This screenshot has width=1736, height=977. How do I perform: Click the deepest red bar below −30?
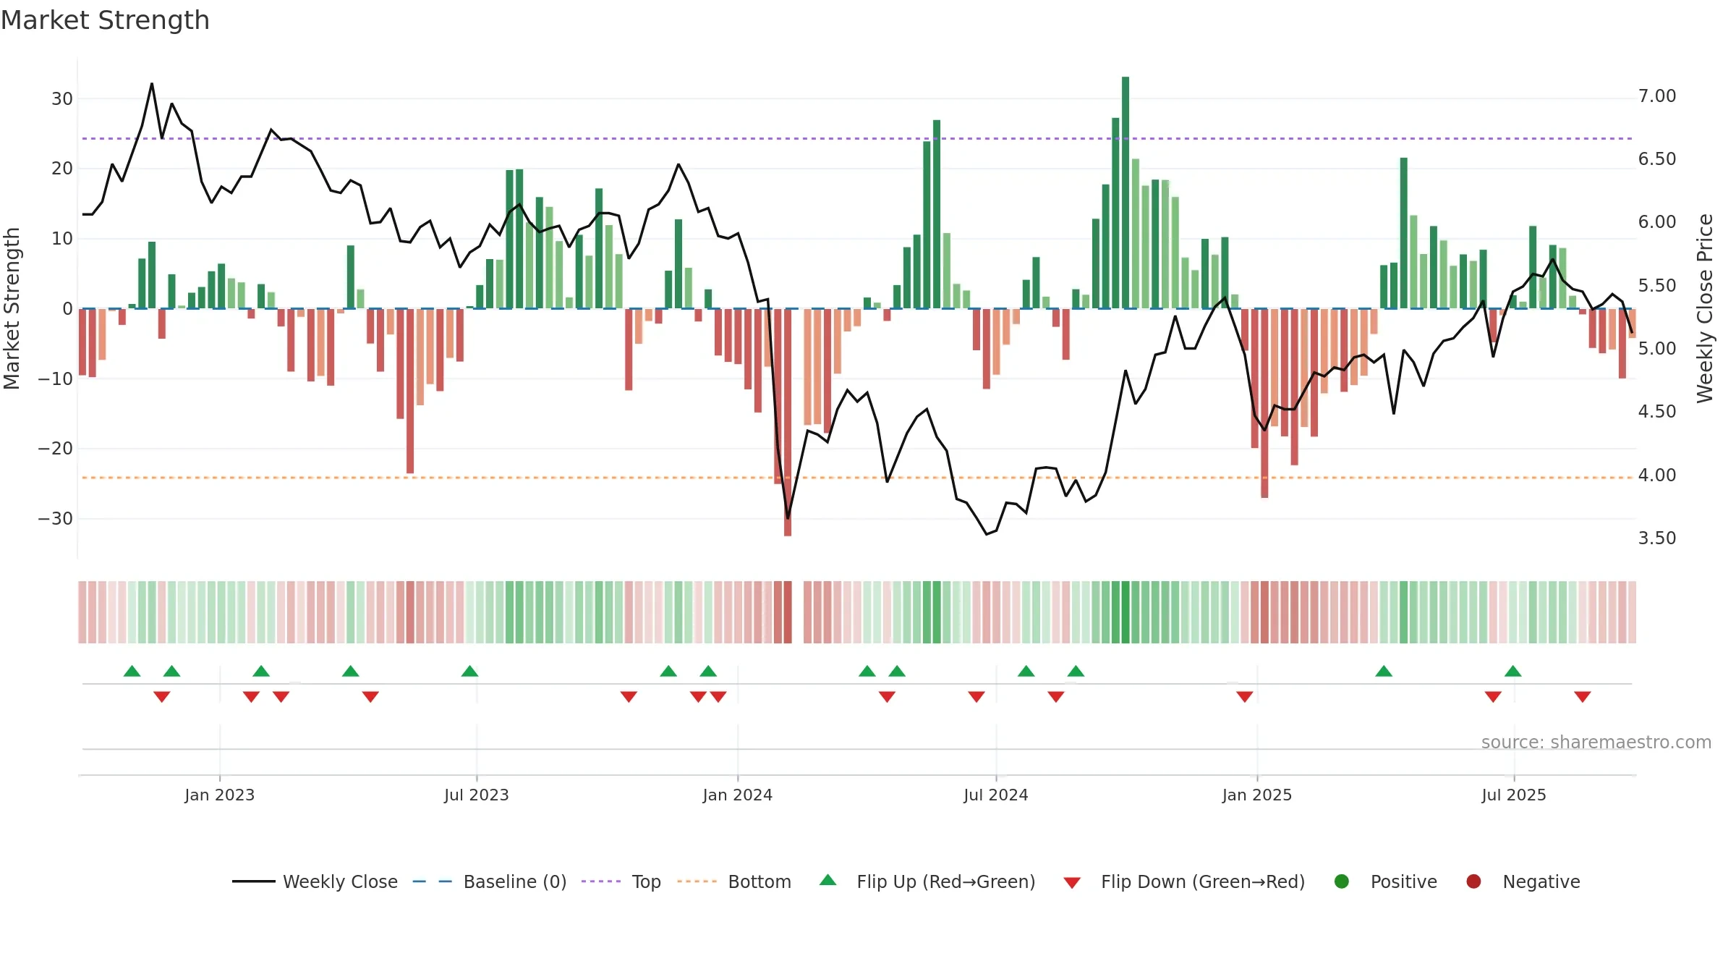point(788,423)
